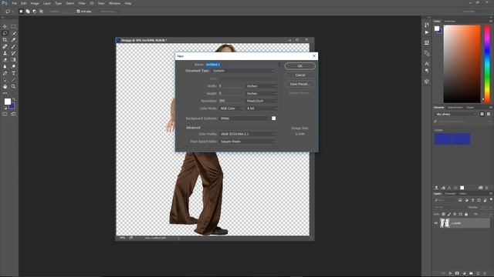Image resolution: width=494 pixels, height=277 pixels.
Task: Select the Hand tool
Action: pyautogui.click(x=5, y=86)
